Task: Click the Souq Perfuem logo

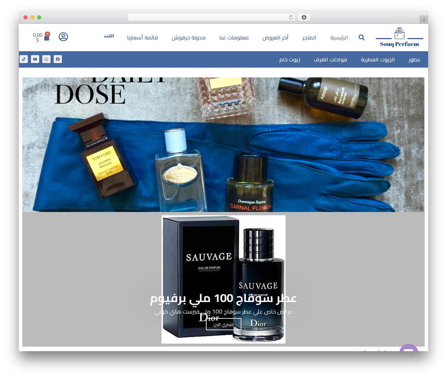Action: tap(400, 37)
